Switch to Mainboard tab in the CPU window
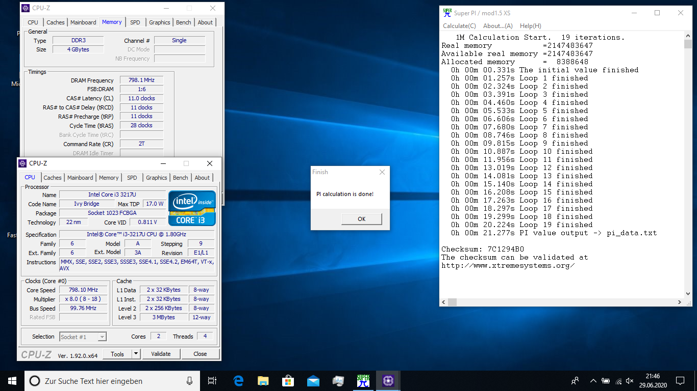Image resolution: width=697 pixels, height=391 pixels. point(80,178)
